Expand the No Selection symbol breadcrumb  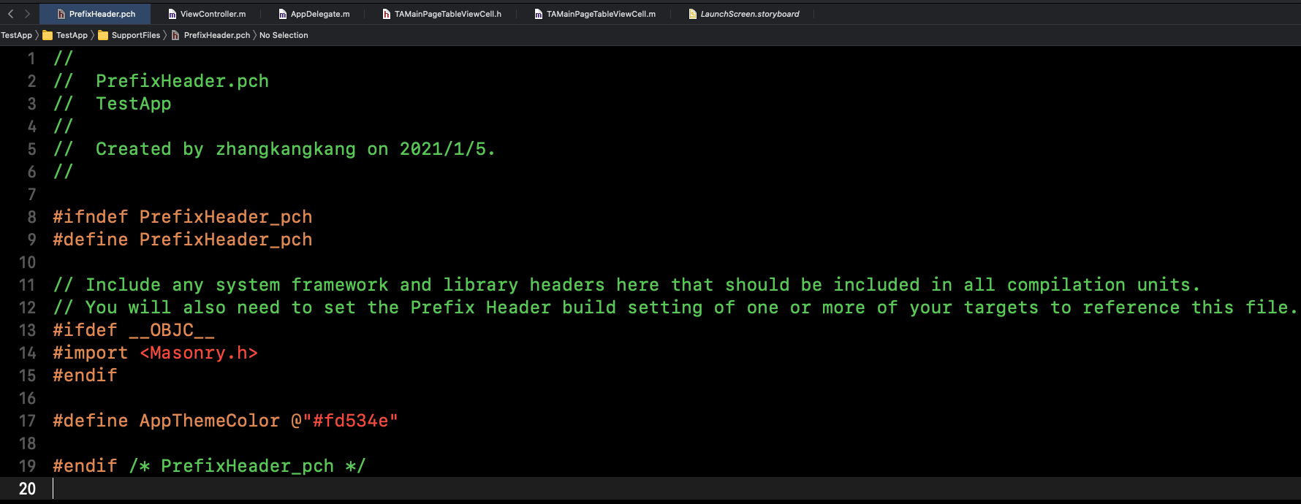[x=284, y=35]
